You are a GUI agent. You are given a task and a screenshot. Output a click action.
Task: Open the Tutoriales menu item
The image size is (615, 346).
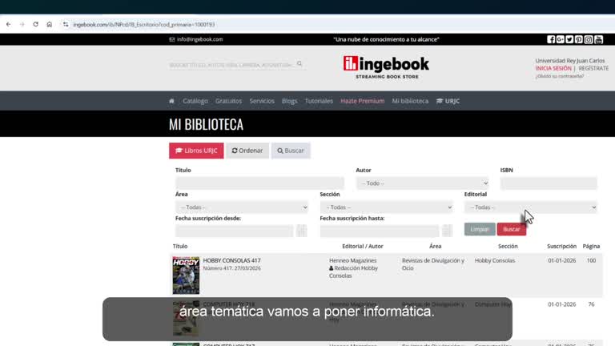[x=319, y=101]
